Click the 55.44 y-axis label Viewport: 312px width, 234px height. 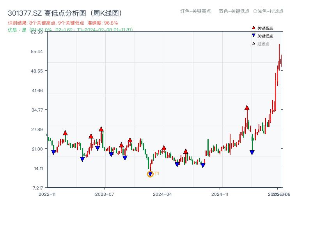click(x=37, y=51)
